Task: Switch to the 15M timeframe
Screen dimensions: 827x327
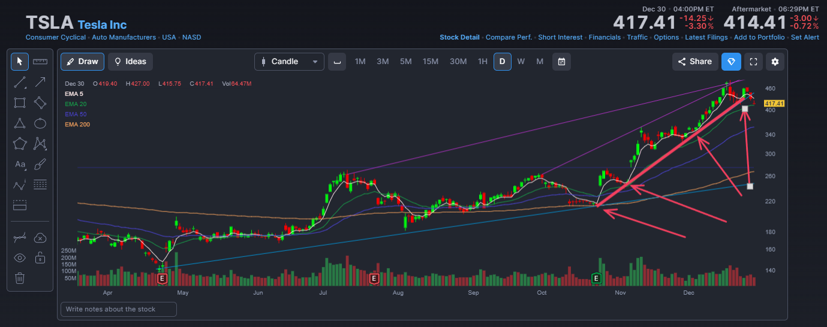Action: (430, 62)
